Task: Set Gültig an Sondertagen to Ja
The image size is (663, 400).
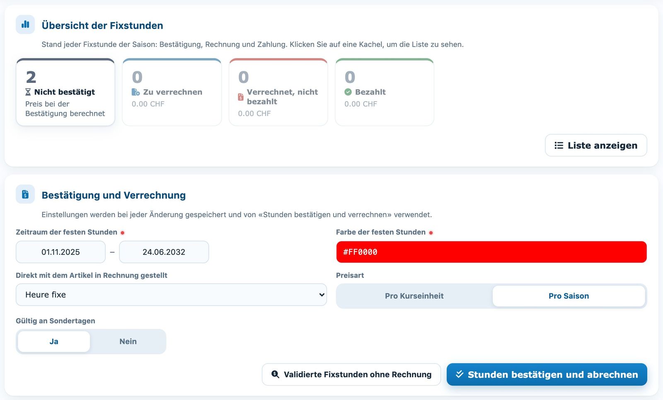Action: point(54,342)
